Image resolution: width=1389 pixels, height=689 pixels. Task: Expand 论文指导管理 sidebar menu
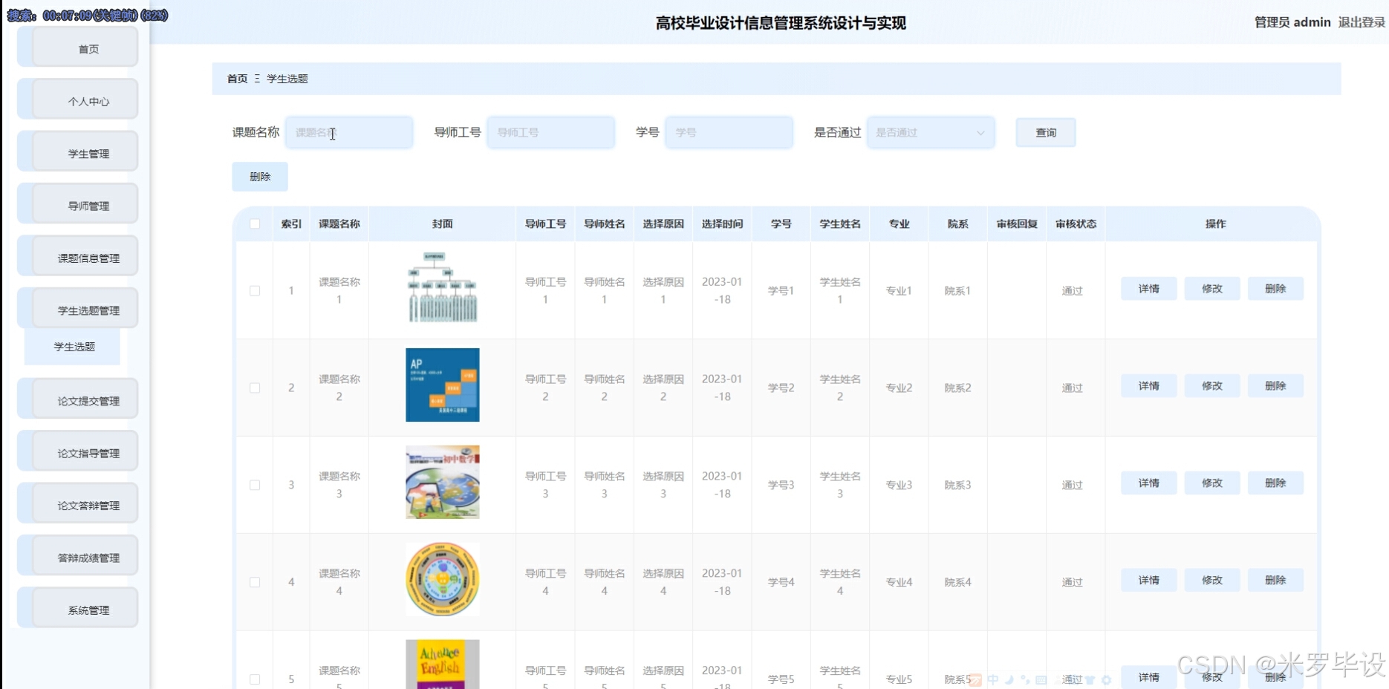point(78,452)
